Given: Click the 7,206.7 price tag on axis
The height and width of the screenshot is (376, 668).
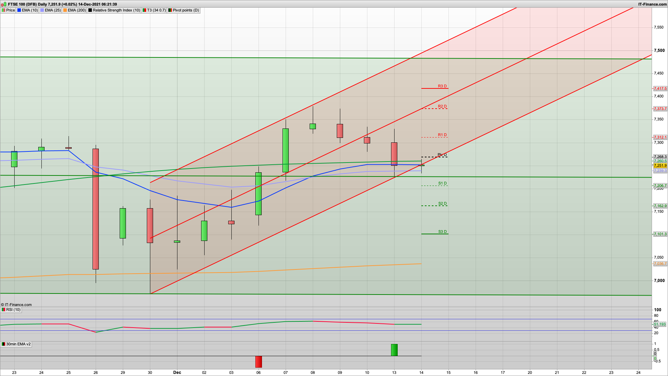Looking at the screenshot, I should click(x=660, y=186).
